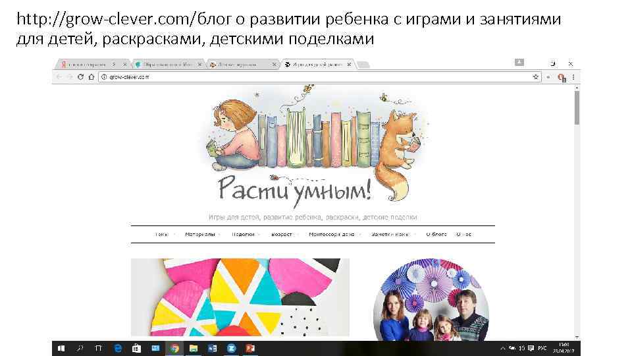Click the page vertical scrollbar thumb
Image resolution: width=632 pixels, height=356 pixels.
(577, 107)
